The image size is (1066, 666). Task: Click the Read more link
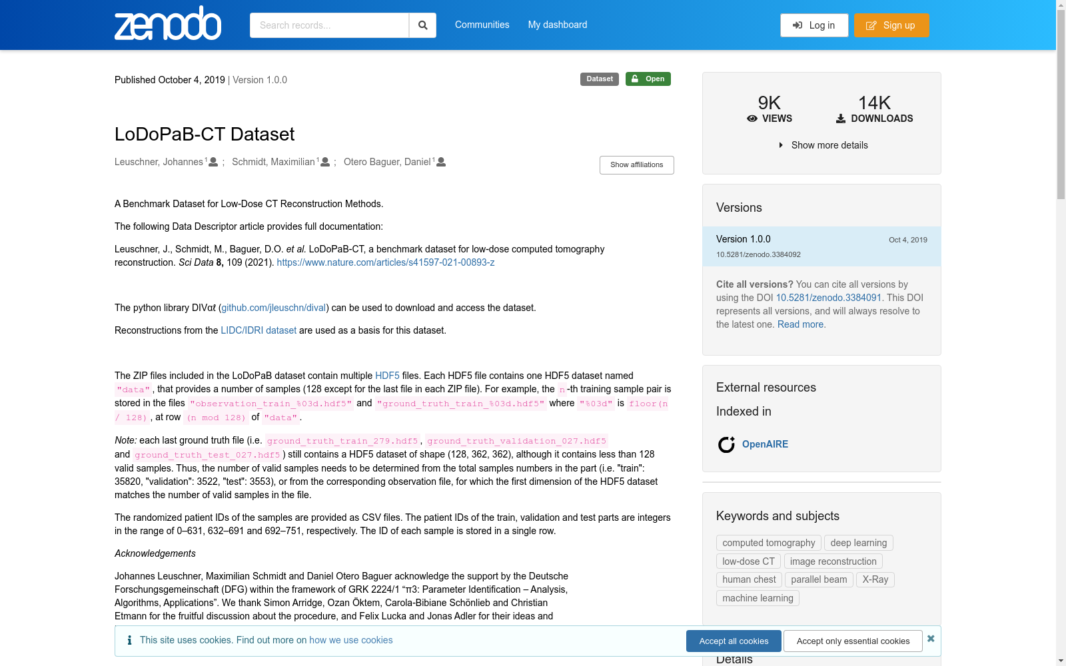pyautogui.click(x=800, y=324)
